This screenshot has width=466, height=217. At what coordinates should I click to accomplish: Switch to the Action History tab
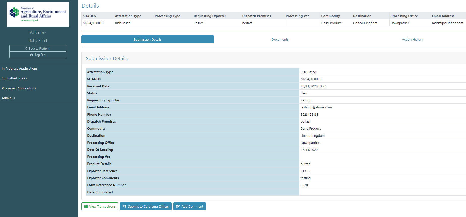tap(413, 39)
